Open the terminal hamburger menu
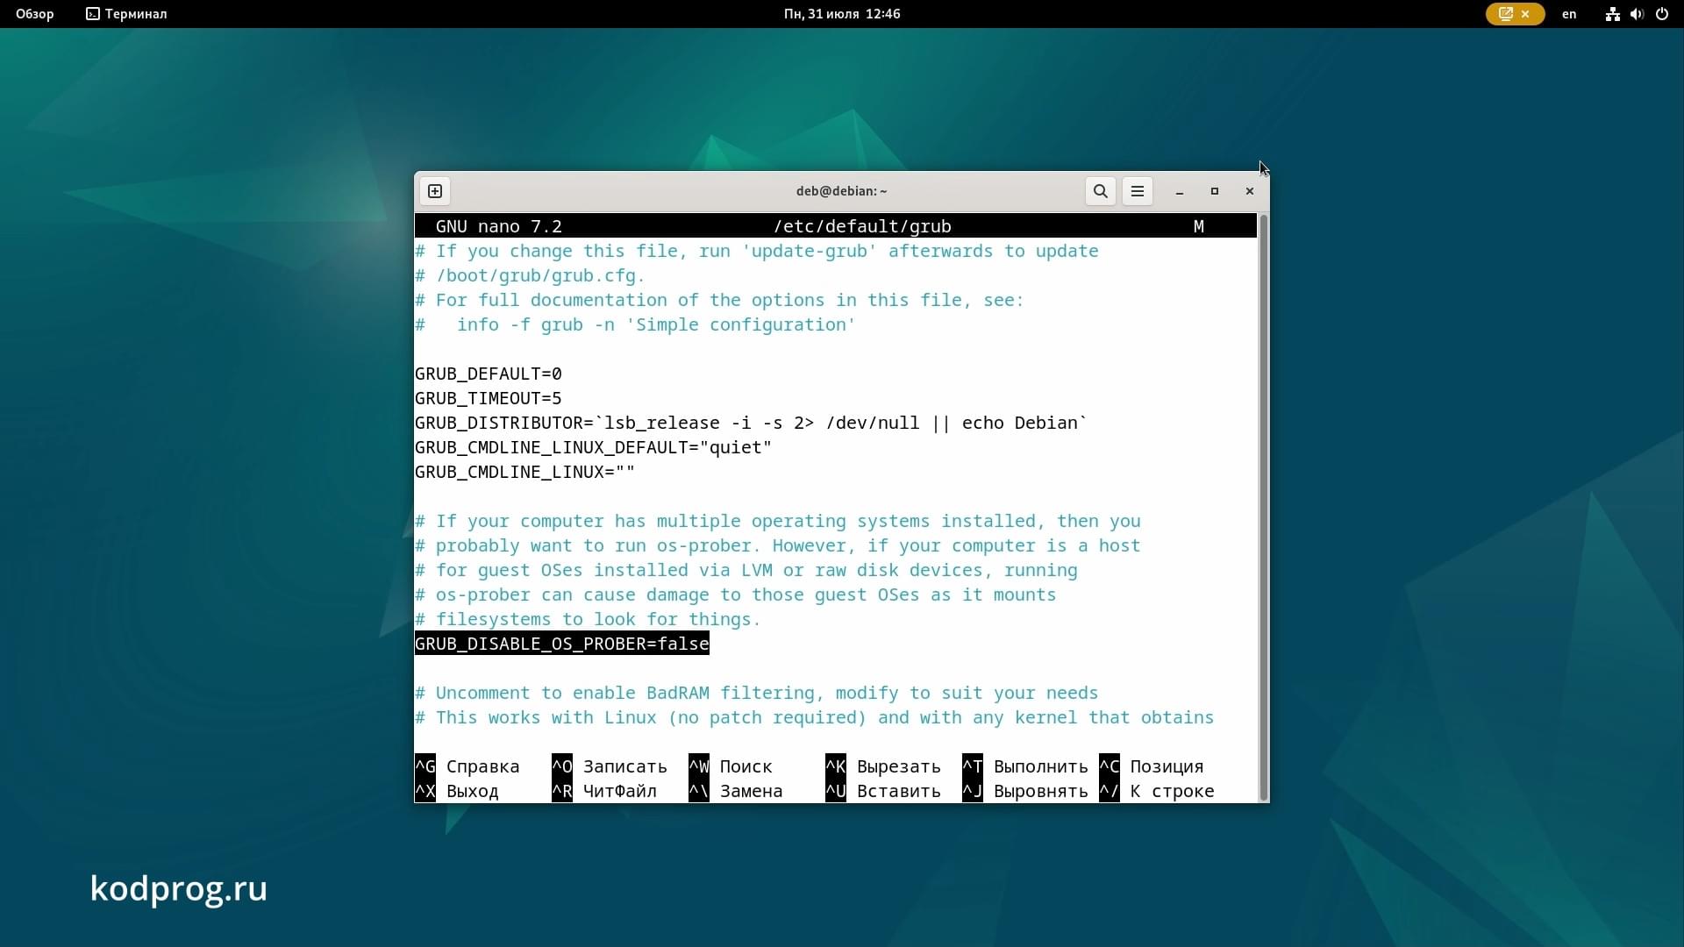1684x947 pixels. click(x=1137, y=191)
